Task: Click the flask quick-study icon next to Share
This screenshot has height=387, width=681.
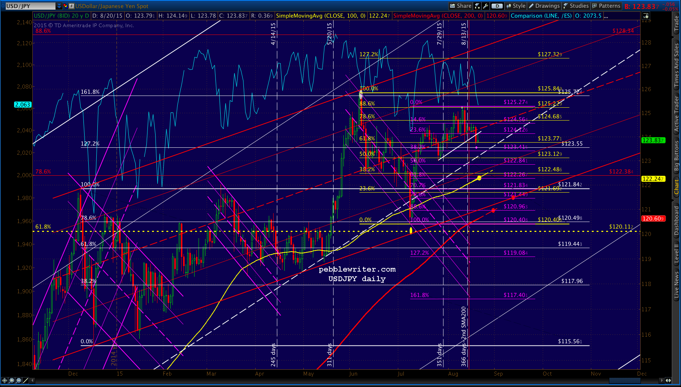Action: click(477, 6)
